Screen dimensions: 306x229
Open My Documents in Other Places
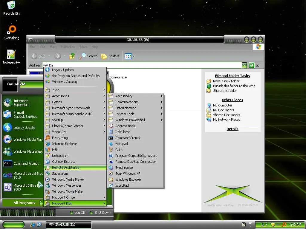[224, 110]
